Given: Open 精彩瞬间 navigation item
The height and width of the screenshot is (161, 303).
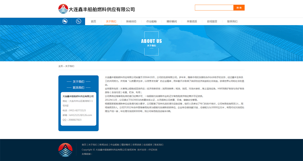Looking at the screenshot, I should coord(172,21).
